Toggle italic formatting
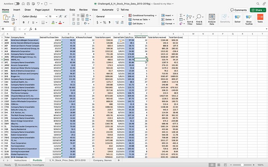The image size is (268, 167). [x=28, y=22]
